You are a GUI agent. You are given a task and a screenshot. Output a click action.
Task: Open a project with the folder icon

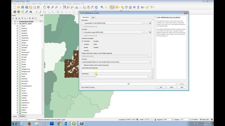point(19,7)
